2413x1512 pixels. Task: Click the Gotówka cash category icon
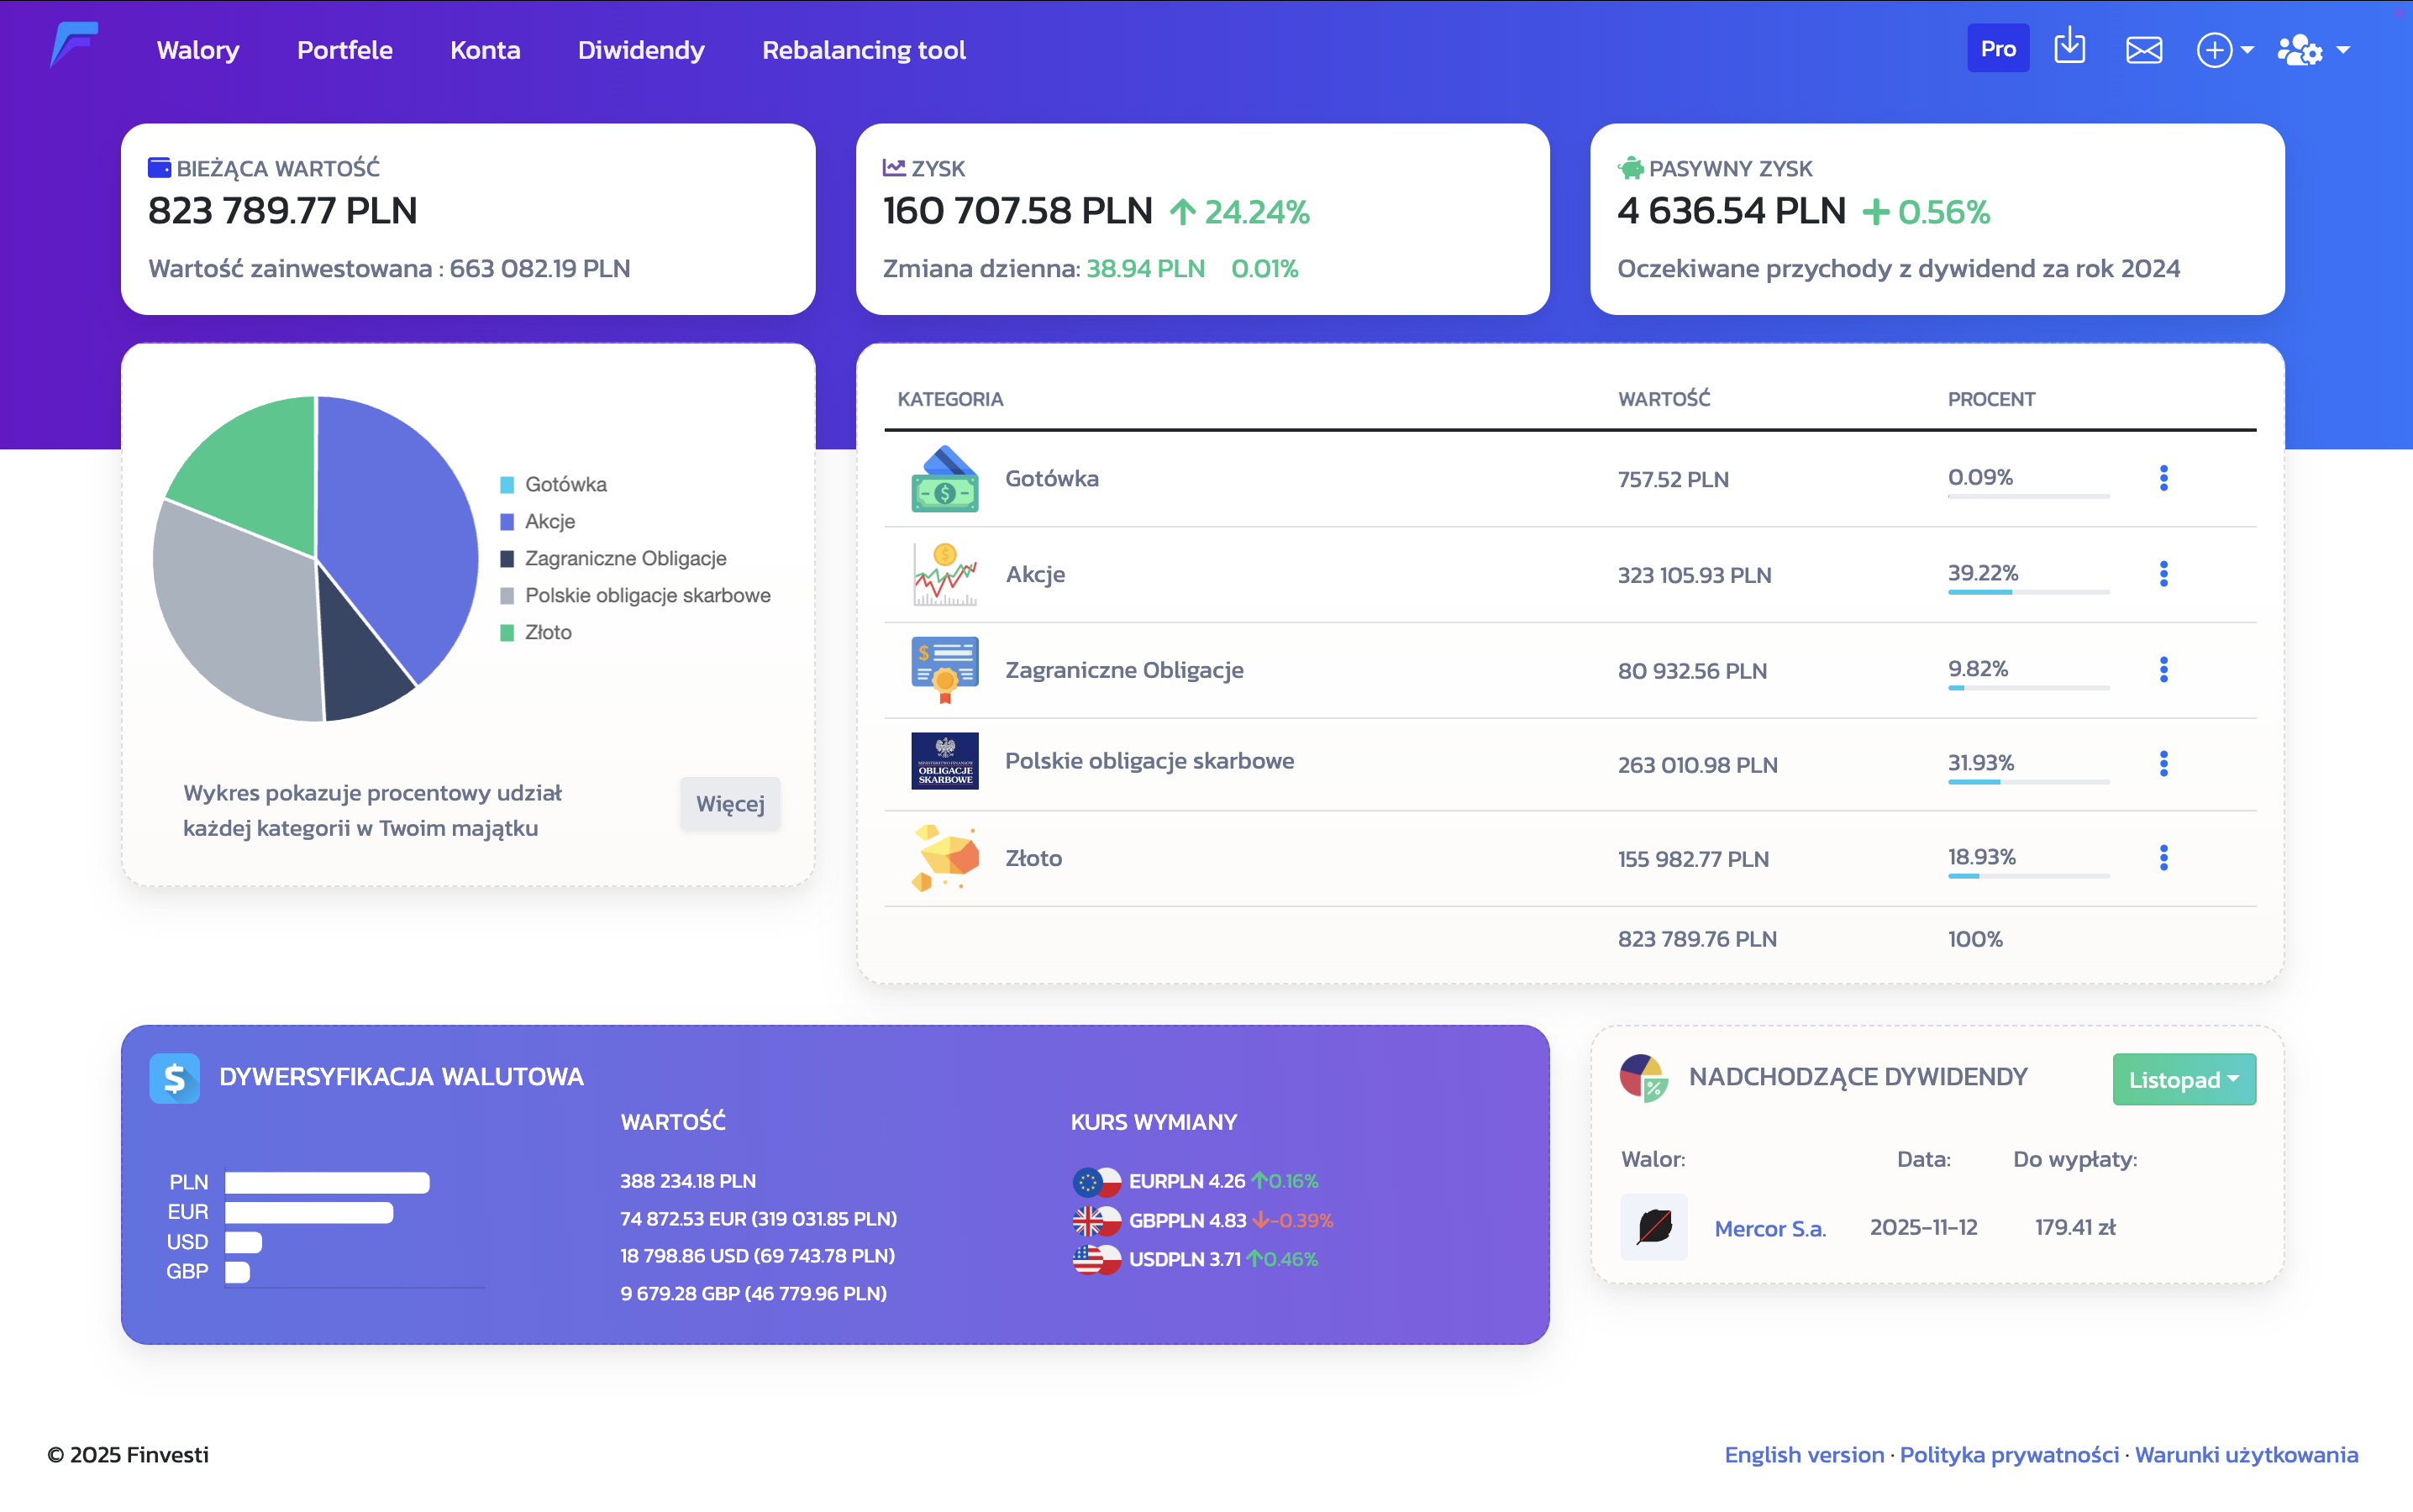(x=944, y=479)
